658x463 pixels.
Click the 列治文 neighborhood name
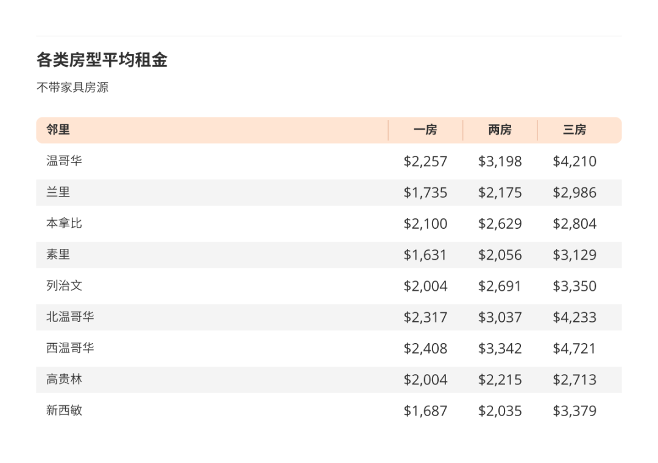pyautogui.click(x=64, y=286)
